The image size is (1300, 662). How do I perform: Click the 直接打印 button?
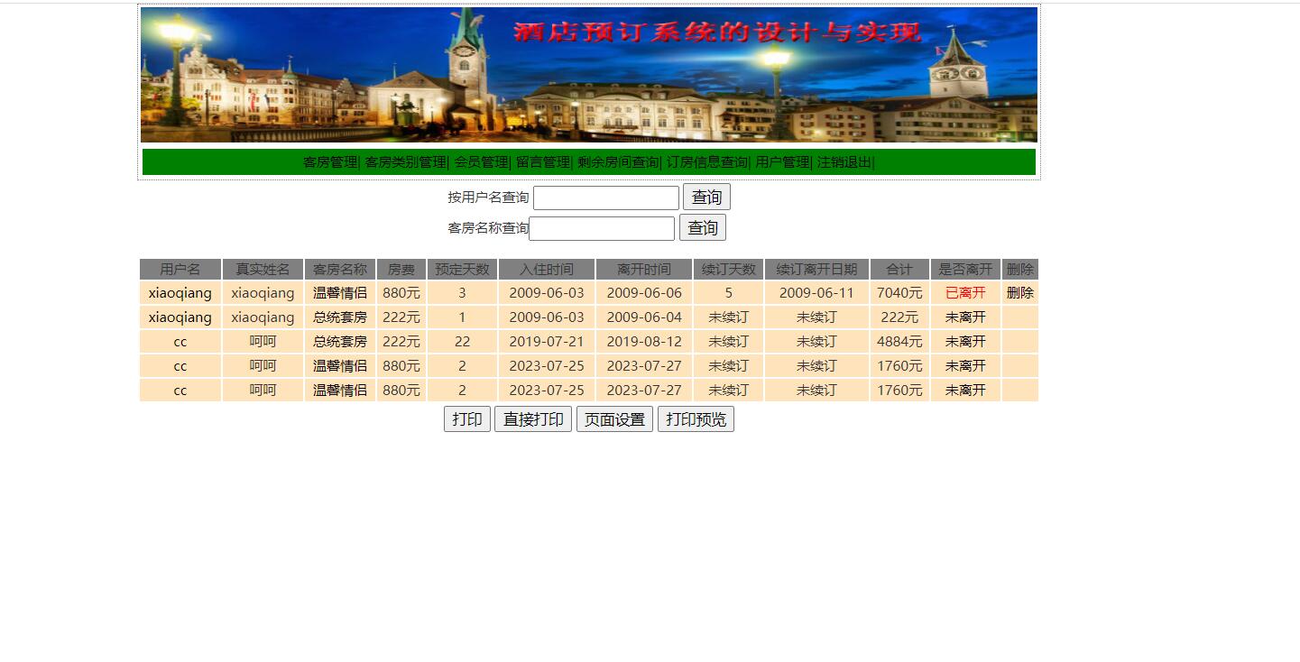coord(533,419)
